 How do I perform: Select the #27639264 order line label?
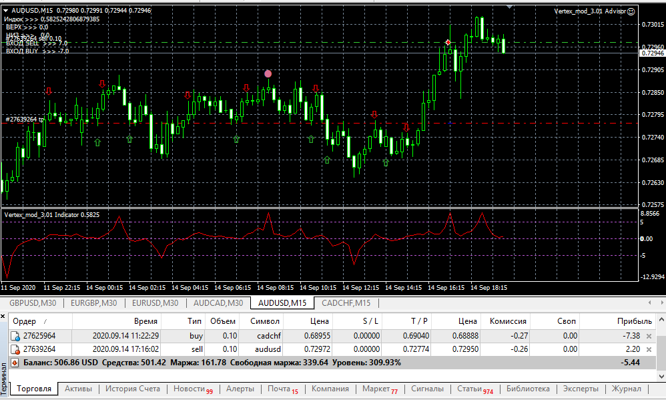(24, 120)
